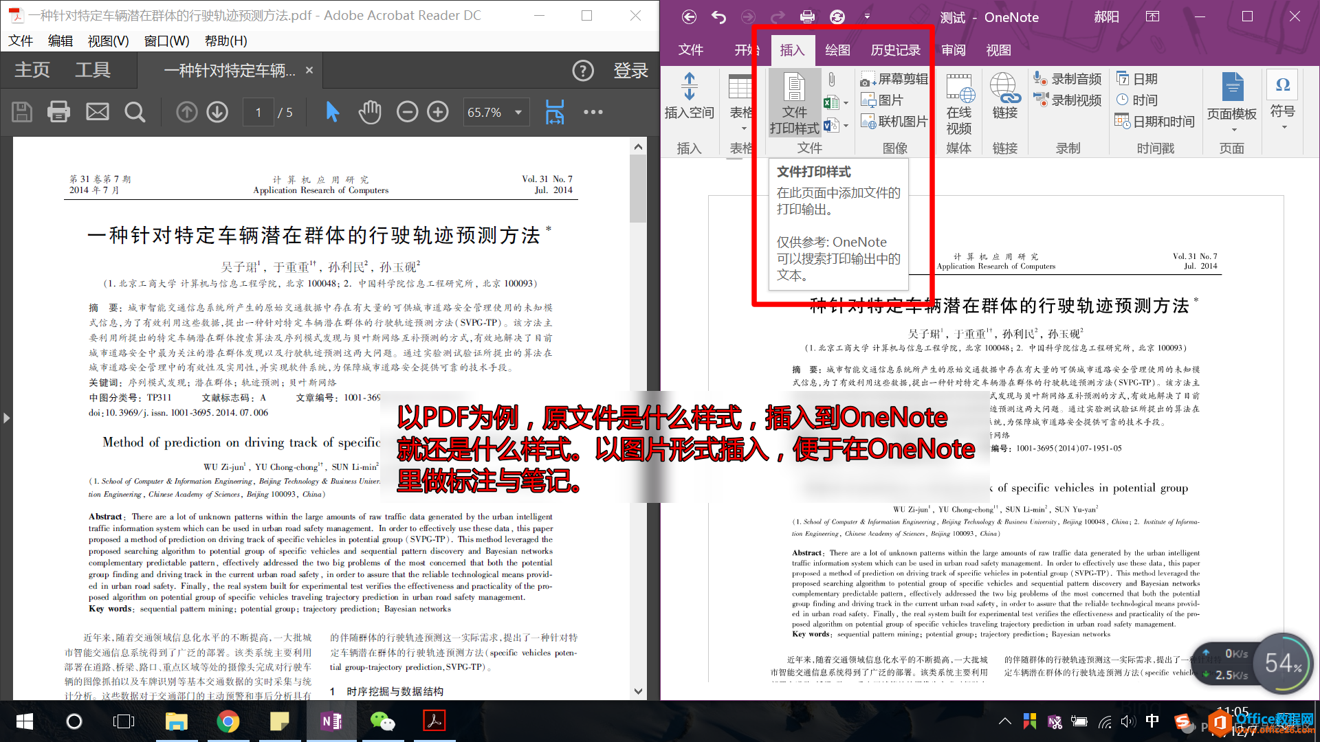
Task: Open Acrobat help question mark icon
Action: [583, 70]
